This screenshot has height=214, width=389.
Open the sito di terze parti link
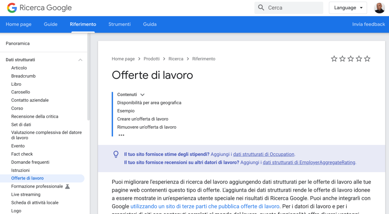205,206
